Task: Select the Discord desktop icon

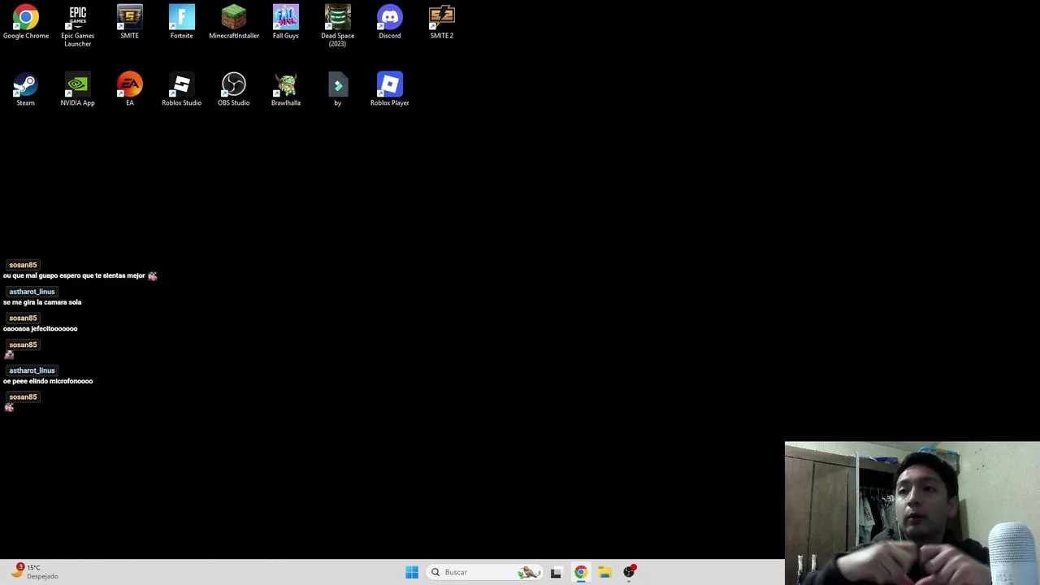Action: (389, 22)
